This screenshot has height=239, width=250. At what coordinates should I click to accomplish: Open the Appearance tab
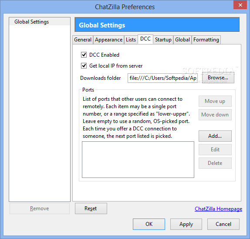click(x=108, y=40)
